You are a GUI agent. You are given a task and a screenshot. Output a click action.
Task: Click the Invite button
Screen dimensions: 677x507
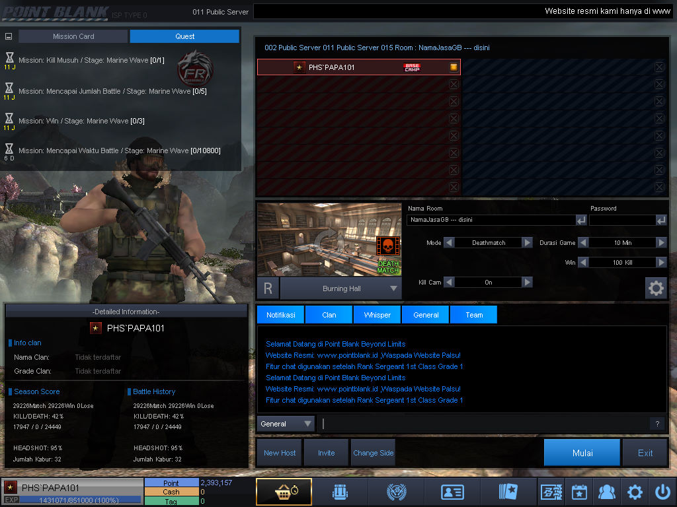326,453
